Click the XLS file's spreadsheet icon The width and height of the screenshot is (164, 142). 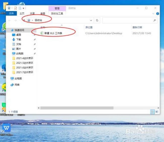(42, 33)
